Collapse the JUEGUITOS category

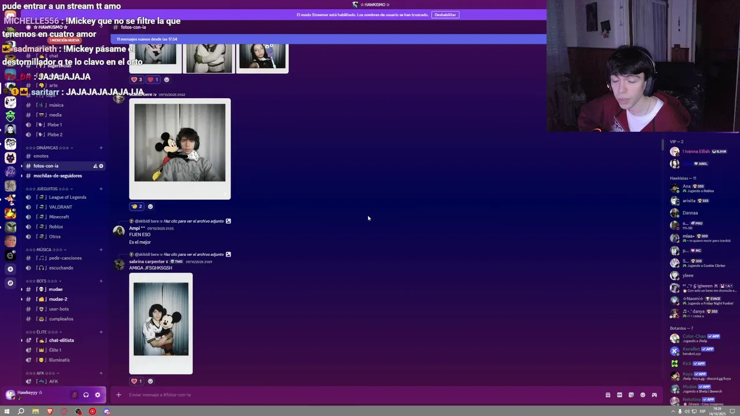tap(49, 189)
